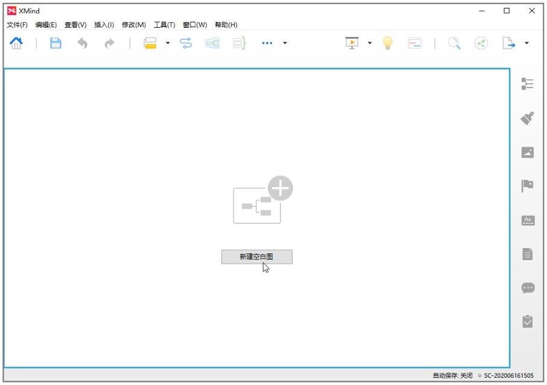
Task: Click the Save floppy disk icon
Action: click(55, 43)
